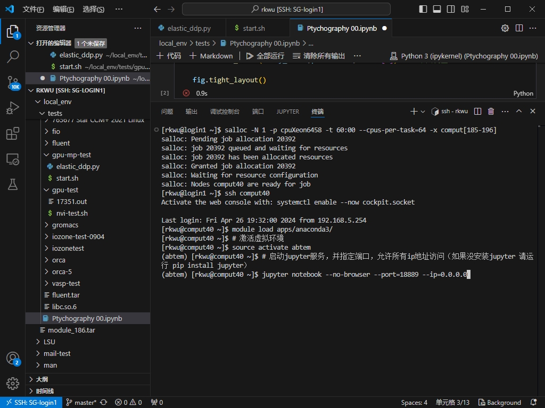This screenshot has width=545, height=408.
Task: Run all cells with 全部运行
Action: [265, 56]
